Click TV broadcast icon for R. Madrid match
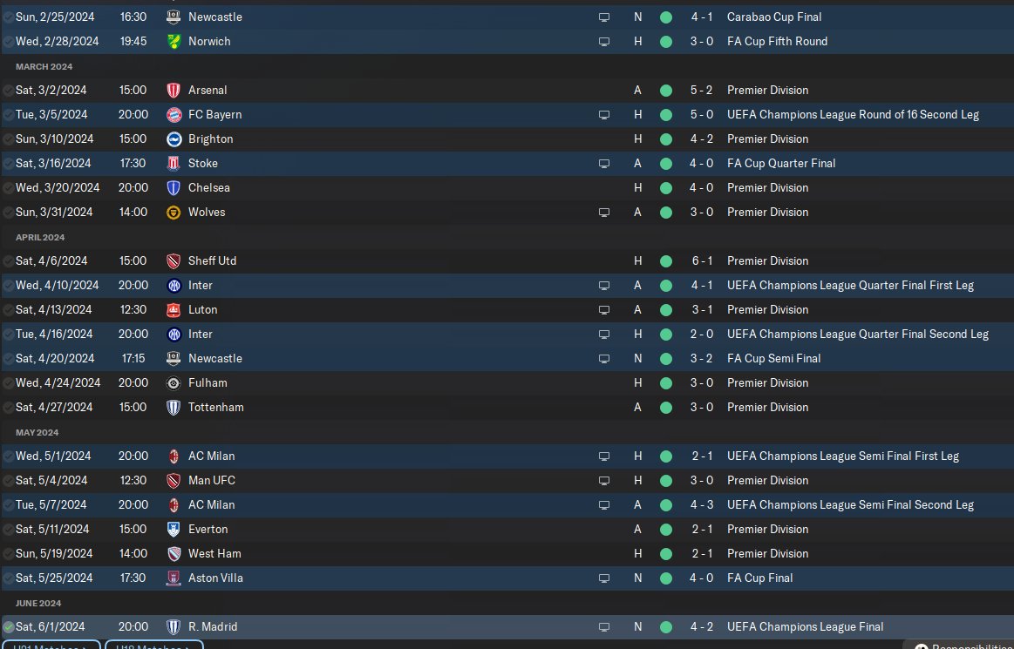This screenshot has width=1014, height=649. (603, 626)
